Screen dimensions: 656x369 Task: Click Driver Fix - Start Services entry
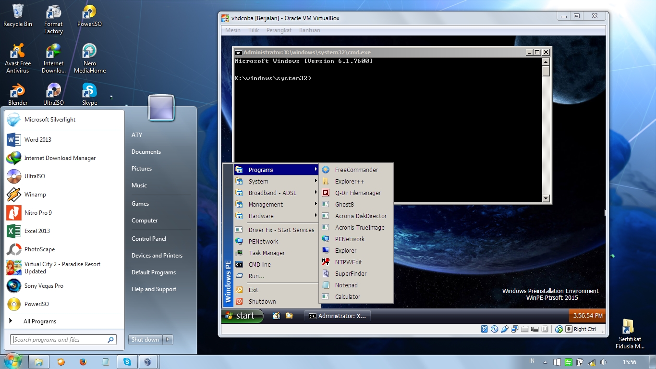click(276, 230)
